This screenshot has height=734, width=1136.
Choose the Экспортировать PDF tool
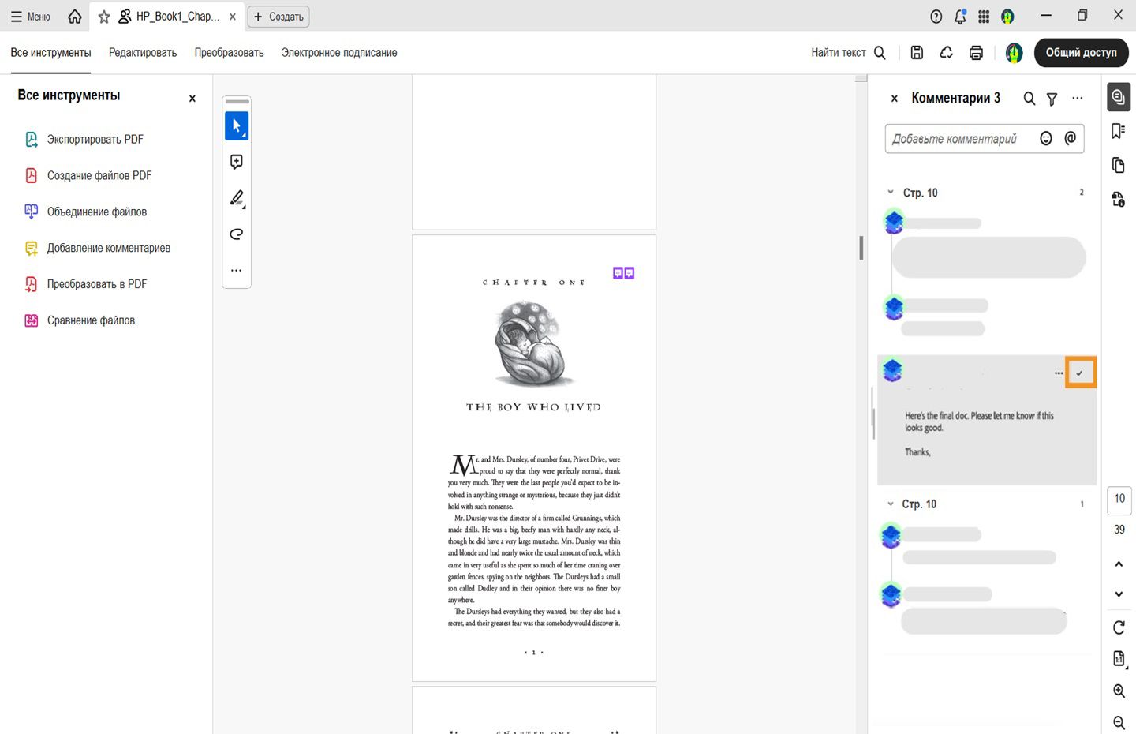pos(84,140)
